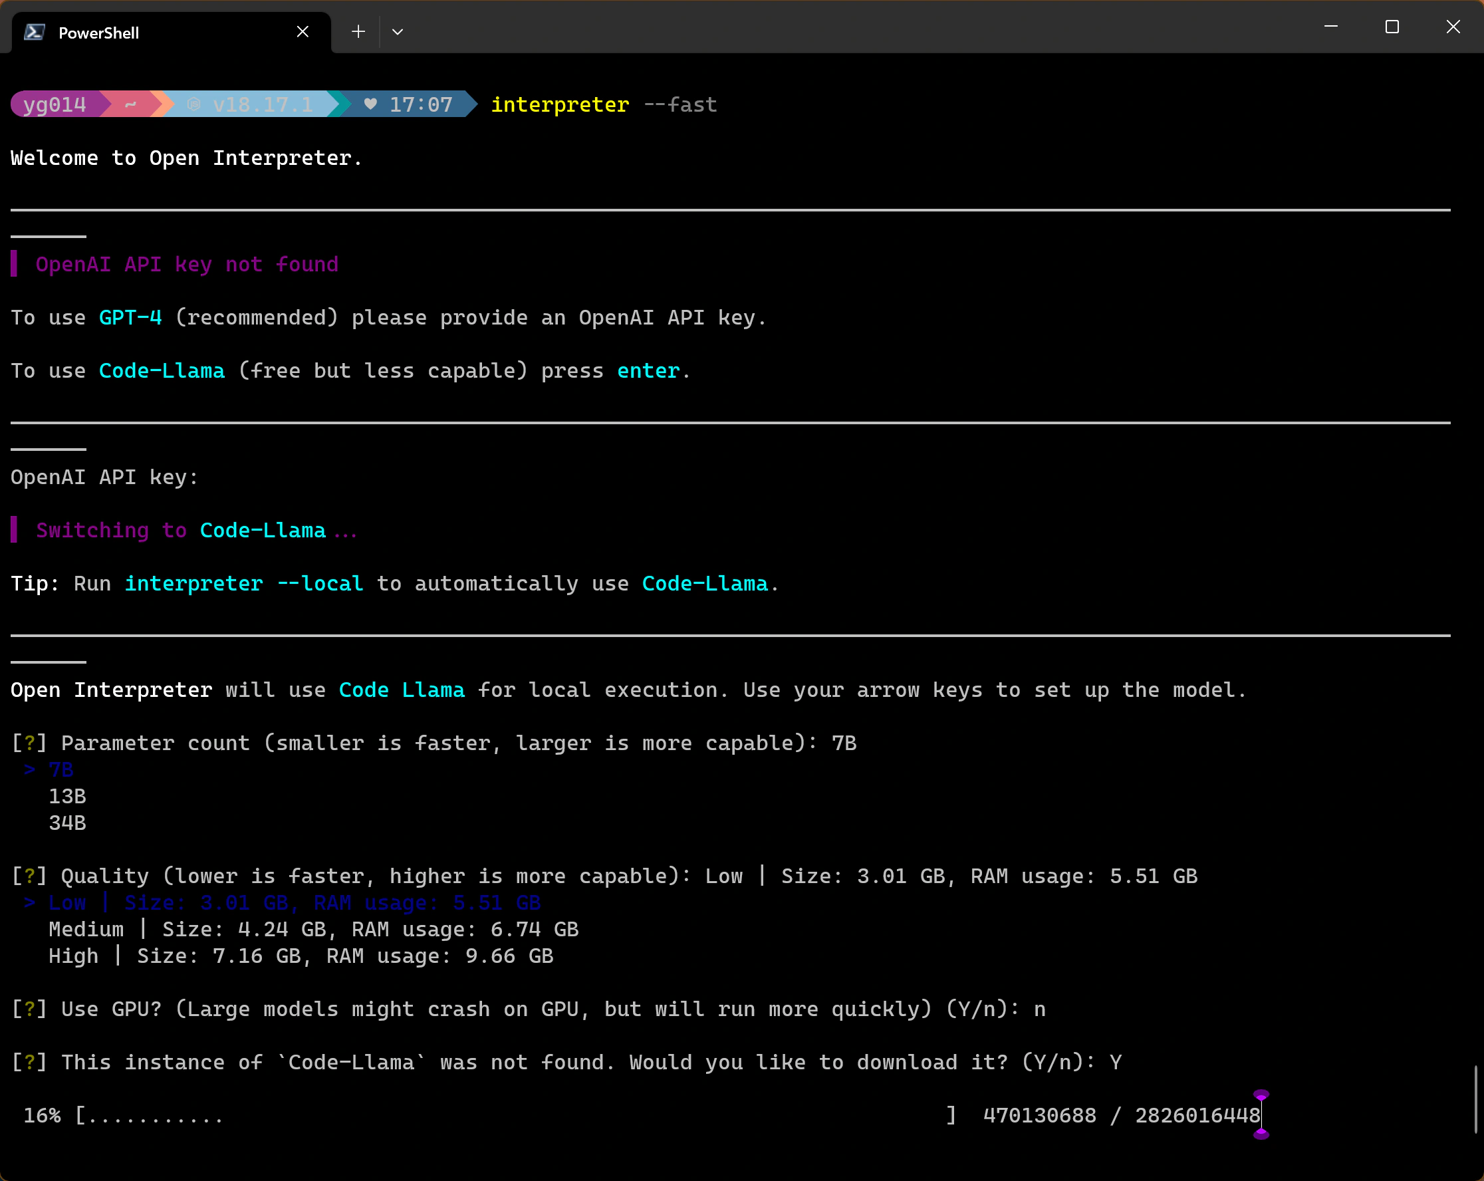Image resolution: width=1484 pixels, height=1181 pixels.
Task: Click the cyan 'GPT-4' text
Action: tap(130, 317)
